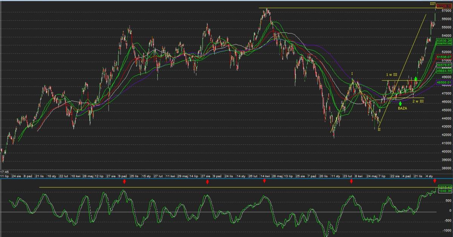The height and width of the screenshot is (237, 453).
Task: Select red arrow above 27 sie oscillator peak
Action: point(207,182)
